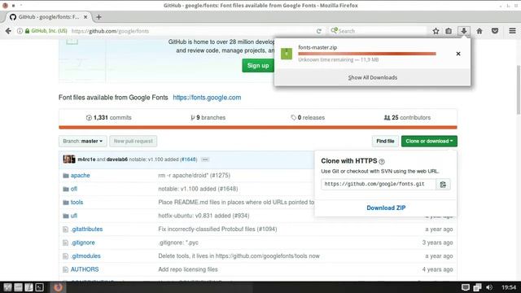Select the GitHub google/fonts tab
521x293 pixels.
click(x=49, y=17)
